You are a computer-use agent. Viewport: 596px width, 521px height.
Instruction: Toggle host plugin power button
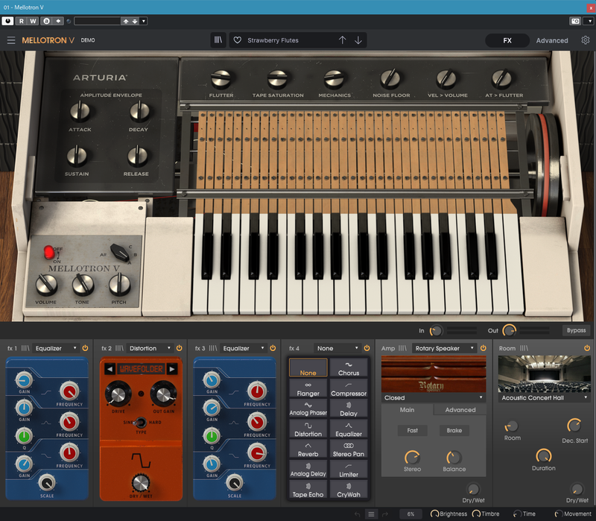pyautogui.click(x=7, y=21)
